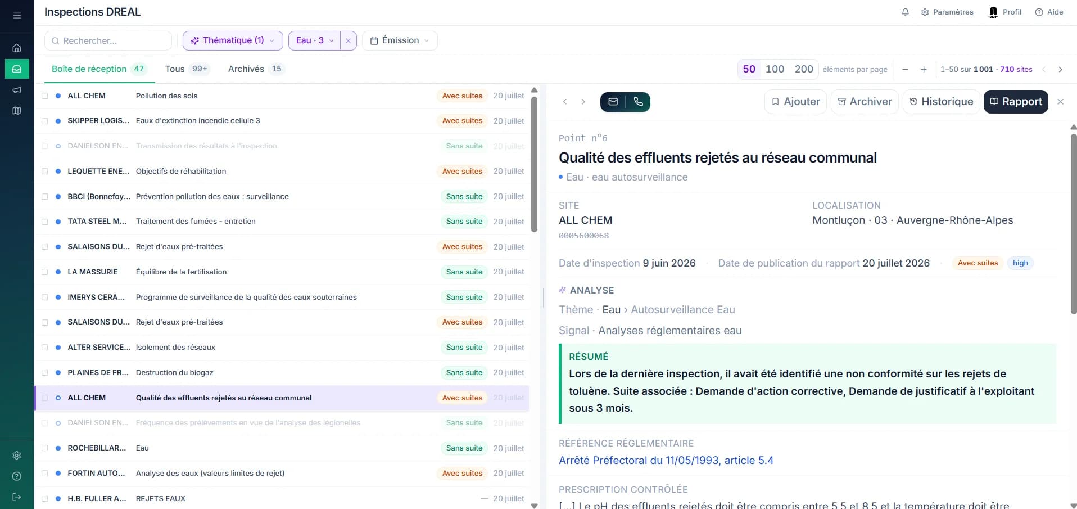Screen dimensions: 1077x509
Task: Open Paramètres in the top bar
Action: 947,12
